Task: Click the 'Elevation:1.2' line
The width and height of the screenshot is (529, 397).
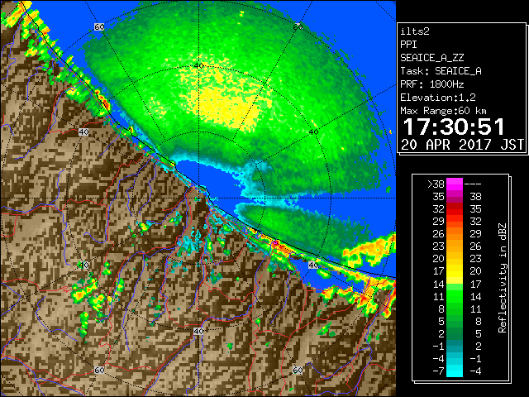Action: [x=438, y=98]
